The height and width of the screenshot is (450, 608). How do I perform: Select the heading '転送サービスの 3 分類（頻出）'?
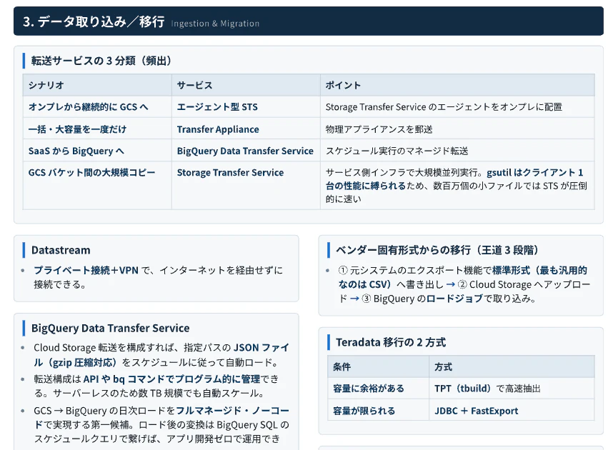click(101, 61)
